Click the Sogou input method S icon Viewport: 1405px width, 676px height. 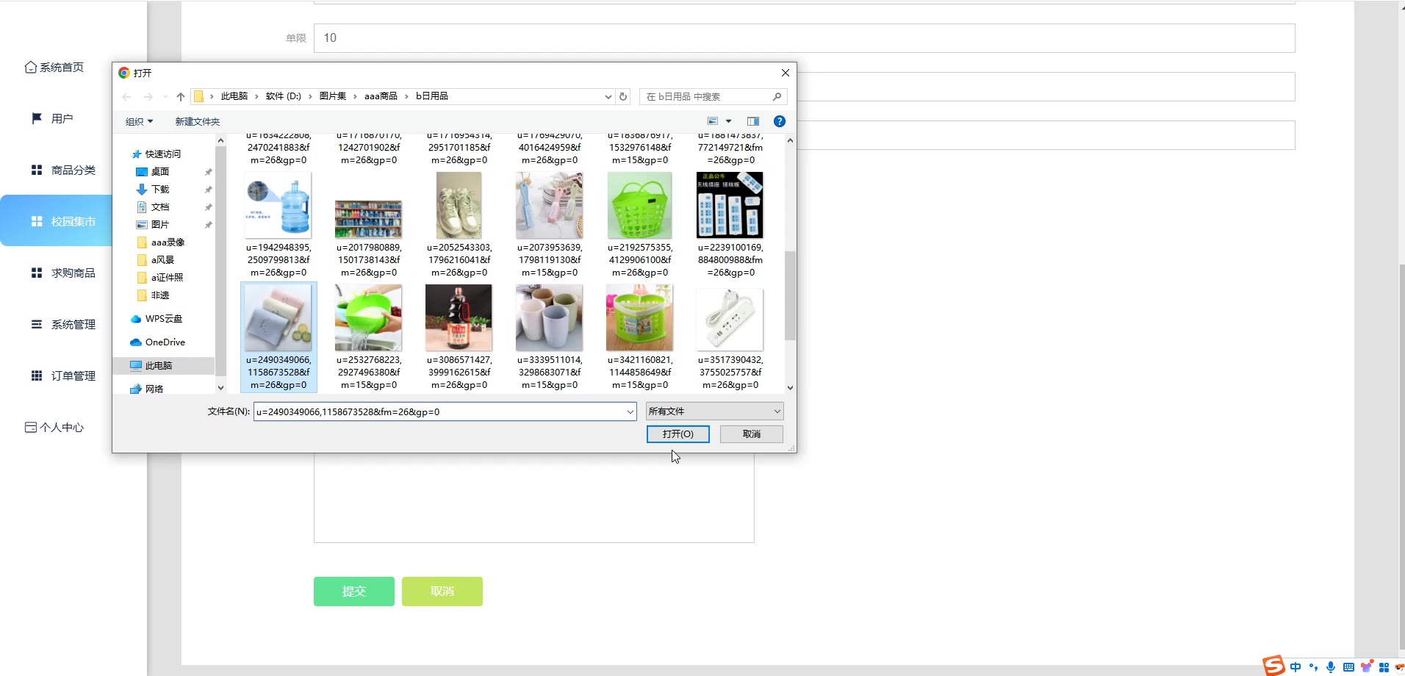point(1273,665)
